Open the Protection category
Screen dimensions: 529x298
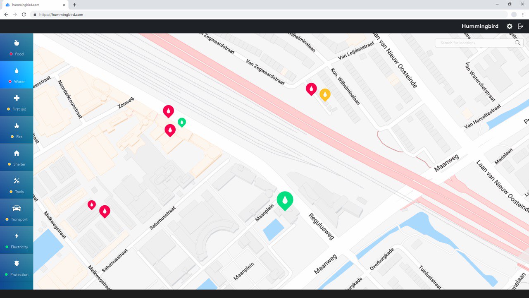pyautogui.click(x=17, y=268)
